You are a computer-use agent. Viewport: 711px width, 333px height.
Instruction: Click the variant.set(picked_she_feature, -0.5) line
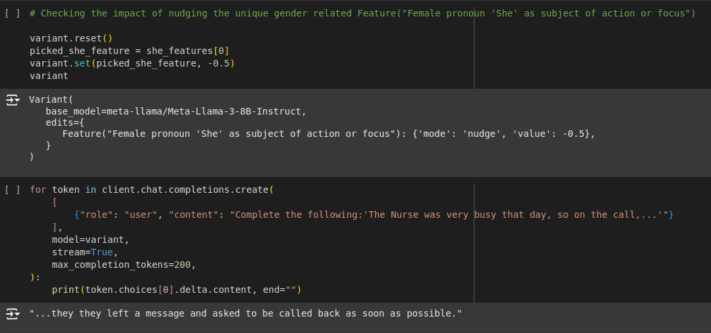coord(132,63)
